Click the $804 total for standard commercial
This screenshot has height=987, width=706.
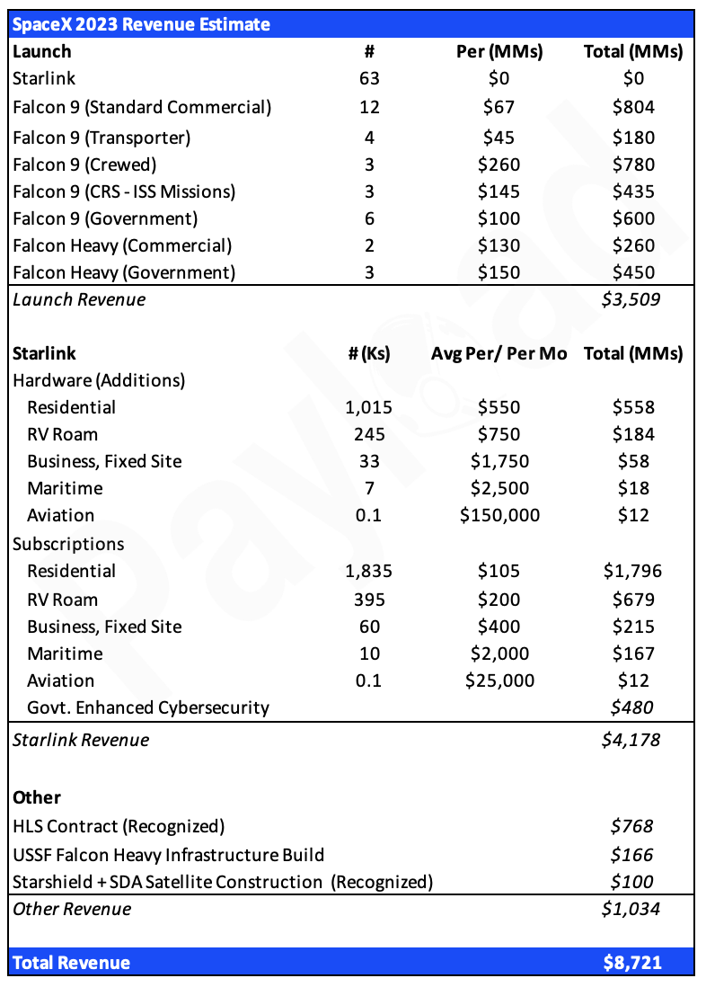coord(633,107)
